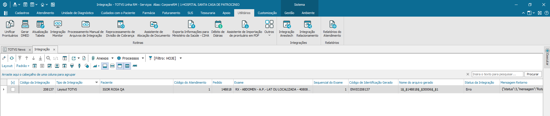The height and width of the screenshot is (116, 550).
Task: Open Exporta Informações para Ministério CIHA
Action: (x=191, y=29)
